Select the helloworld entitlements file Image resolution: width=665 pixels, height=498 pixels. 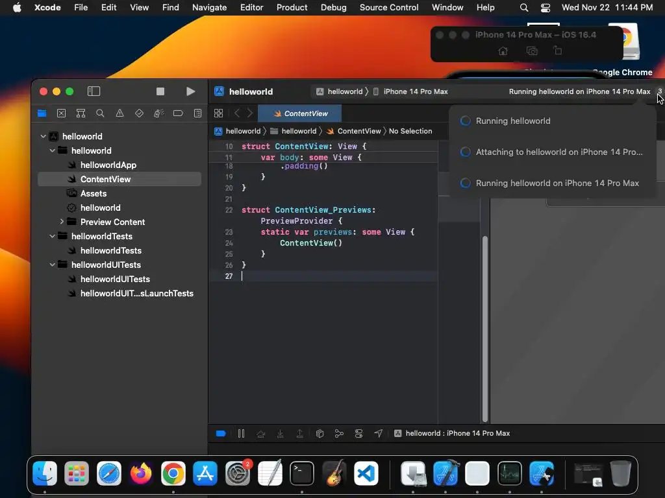101,208
